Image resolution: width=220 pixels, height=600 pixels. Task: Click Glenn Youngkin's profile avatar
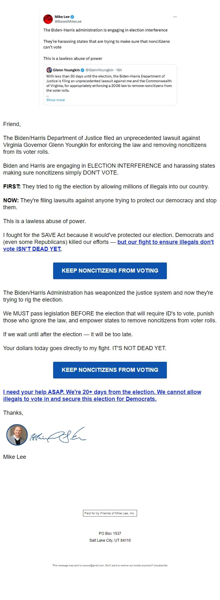click(x=49, y=70)
